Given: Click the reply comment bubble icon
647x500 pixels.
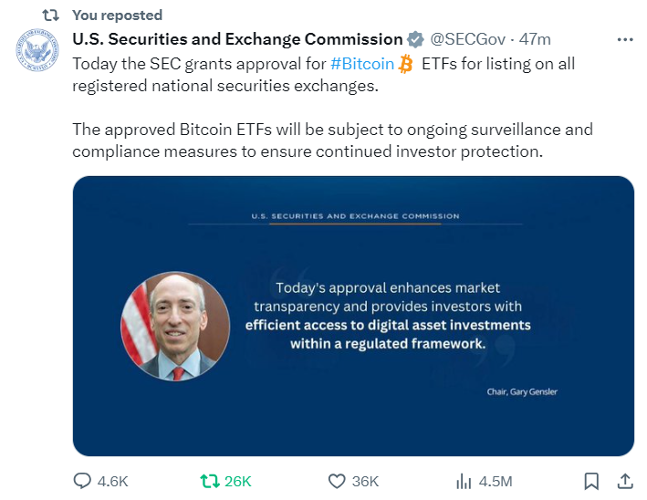Looking at the screenshot, I should pos(82,481).
